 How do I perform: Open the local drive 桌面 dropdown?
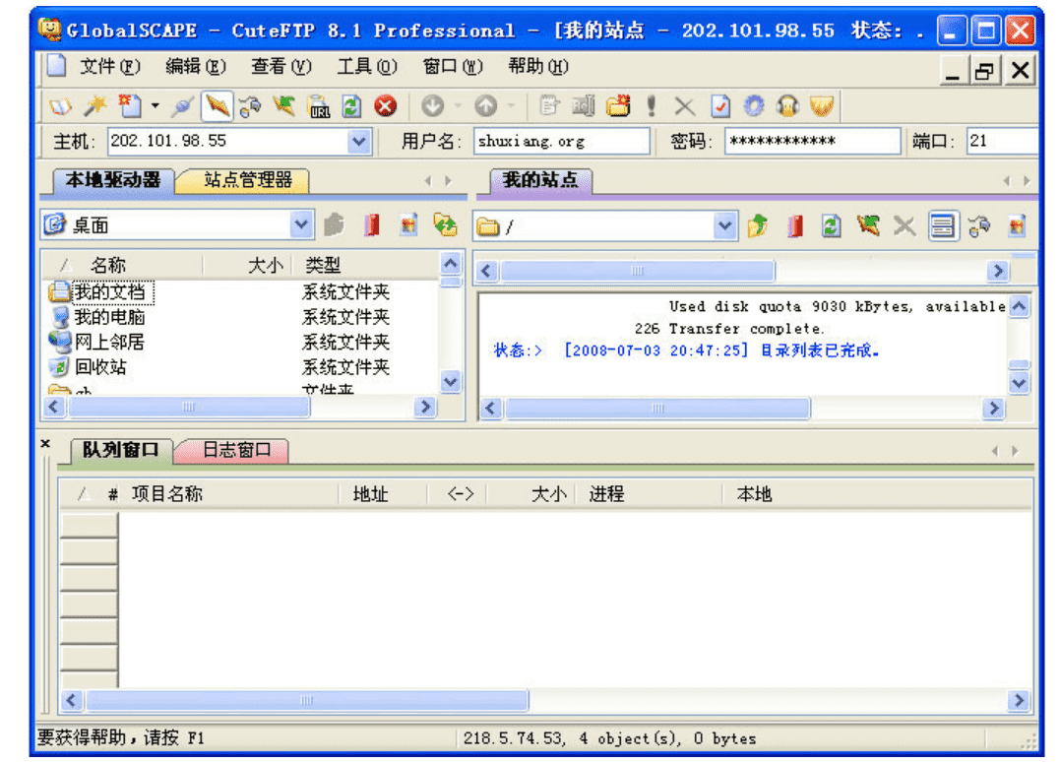[302, 225]
